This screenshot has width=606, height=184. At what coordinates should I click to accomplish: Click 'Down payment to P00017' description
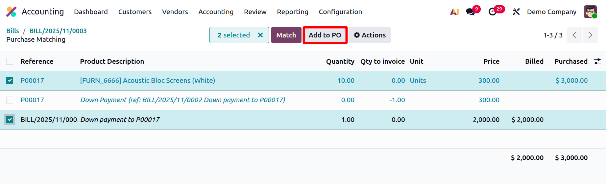(x=120, y=120)
